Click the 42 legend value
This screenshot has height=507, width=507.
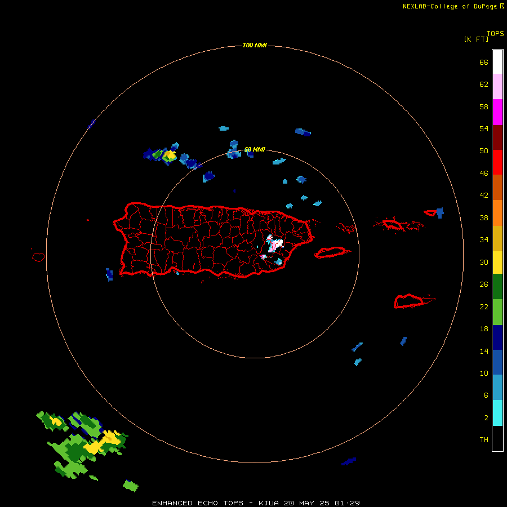[x=484, y=195]
